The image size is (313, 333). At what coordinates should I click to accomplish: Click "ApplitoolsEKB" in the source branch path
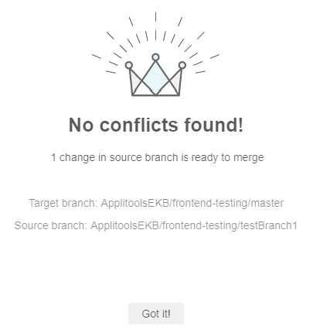click(124, 225)
